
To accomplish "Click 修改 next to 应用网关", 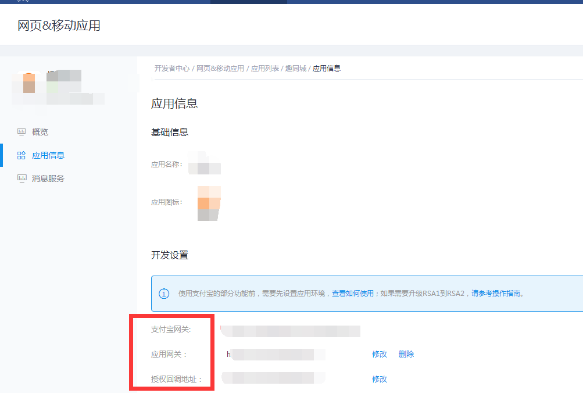I will point(379,354).
